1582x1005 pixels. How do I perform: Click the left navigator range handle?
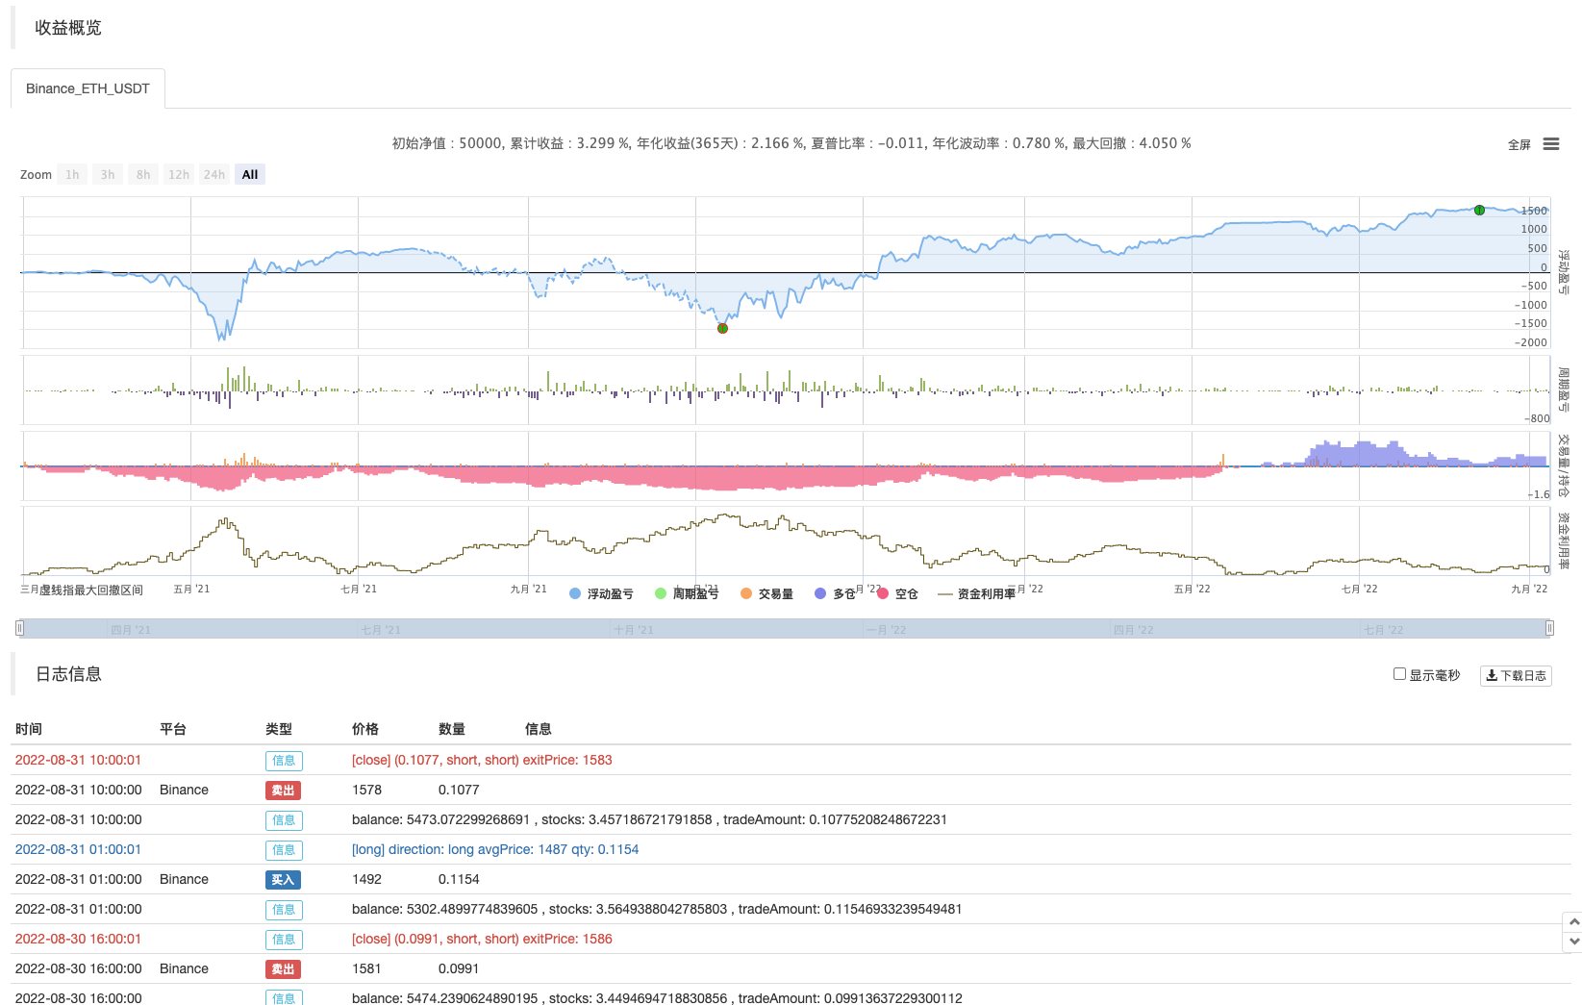19,628
